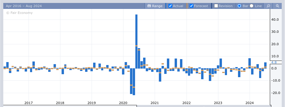Zoom in with the magnifier plus icon
The height and width of the screenshot is (107, 285).
click(x=268, y=6)
